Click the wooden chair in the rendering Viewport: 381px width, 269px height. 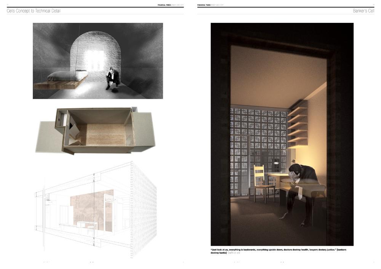[x=263, y=183]
